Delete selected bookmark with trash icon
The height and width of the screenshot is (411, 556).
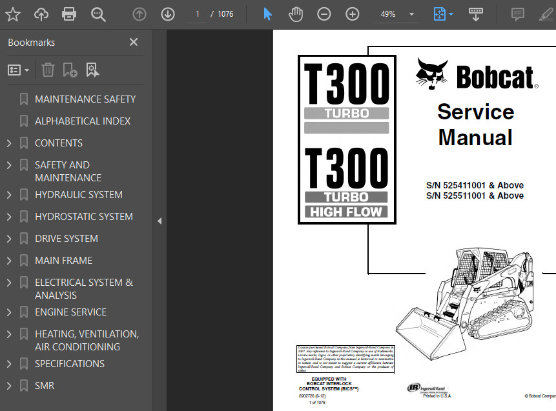pyautogui.click(x=48, y=70)
